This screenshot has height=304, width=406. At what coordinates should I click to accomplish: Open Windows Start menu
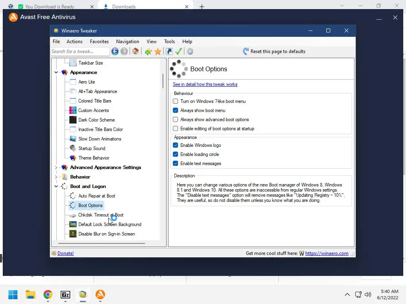13,294
